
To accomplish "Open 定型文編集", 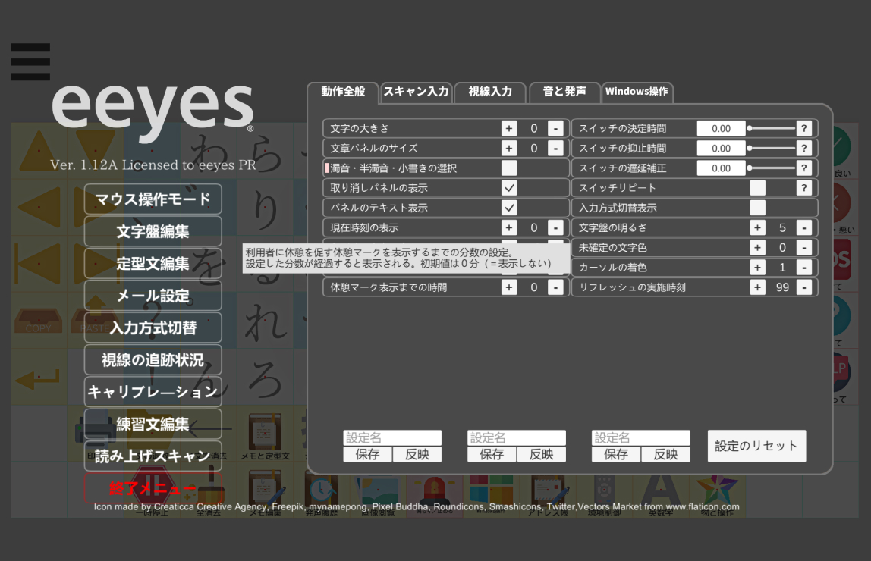I will [153, 264].
